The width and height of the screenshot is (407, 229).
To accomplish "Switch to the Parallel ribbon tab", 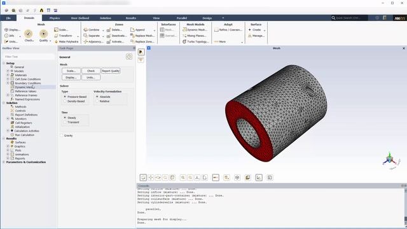I will (x=182, y=18).
